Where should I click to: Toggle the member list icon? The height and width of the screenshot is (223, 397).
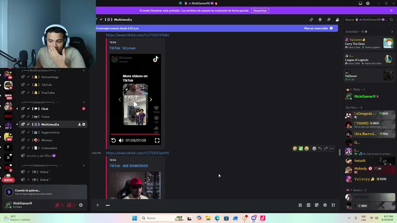coord(337,20)
